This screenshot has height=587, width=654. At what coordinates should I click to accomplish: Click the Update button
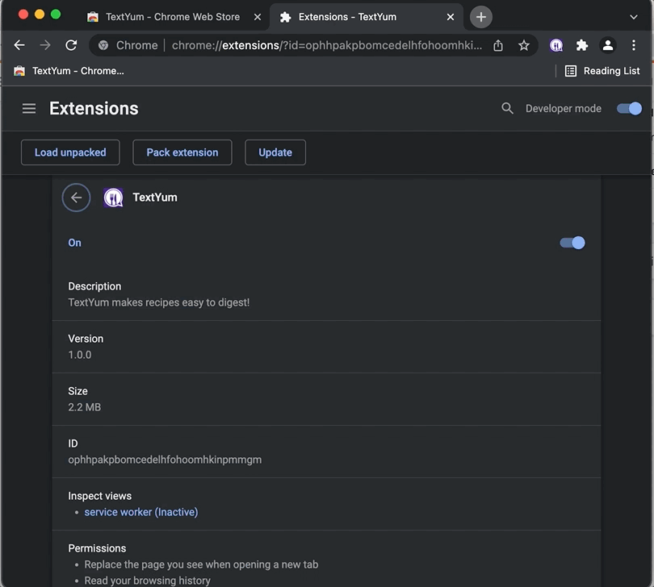pyautogui.click(x=275, y=152)
